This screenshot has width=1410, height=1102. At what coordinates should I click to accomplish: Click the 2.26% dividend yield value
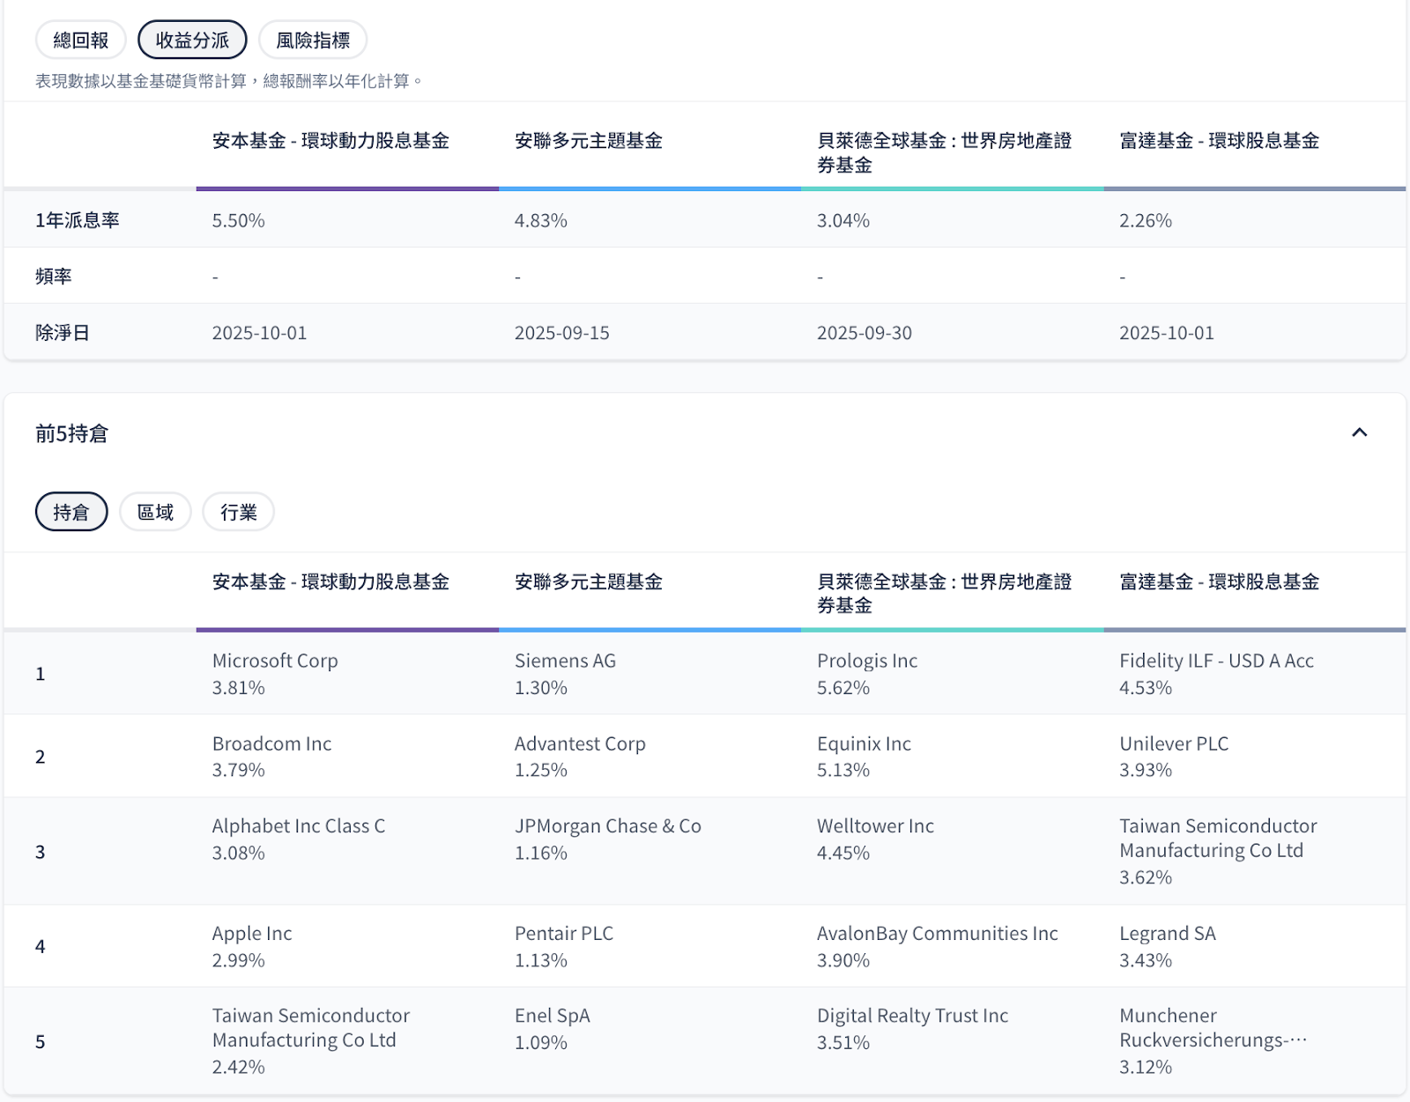tap(1145, 220)
